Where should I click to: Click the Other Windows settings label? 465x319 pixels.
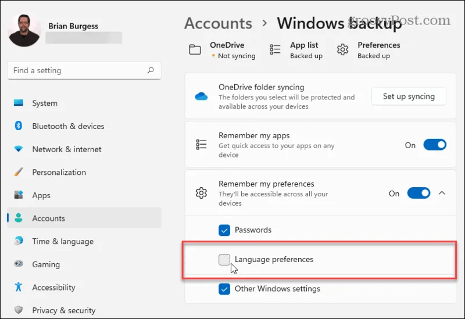coord(277,289)
